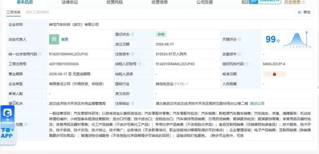Image resolution: width=319 pixels, height=154 pixels.
Task: Click the score distribution curve chart
Action: click(x=297, y=40)
